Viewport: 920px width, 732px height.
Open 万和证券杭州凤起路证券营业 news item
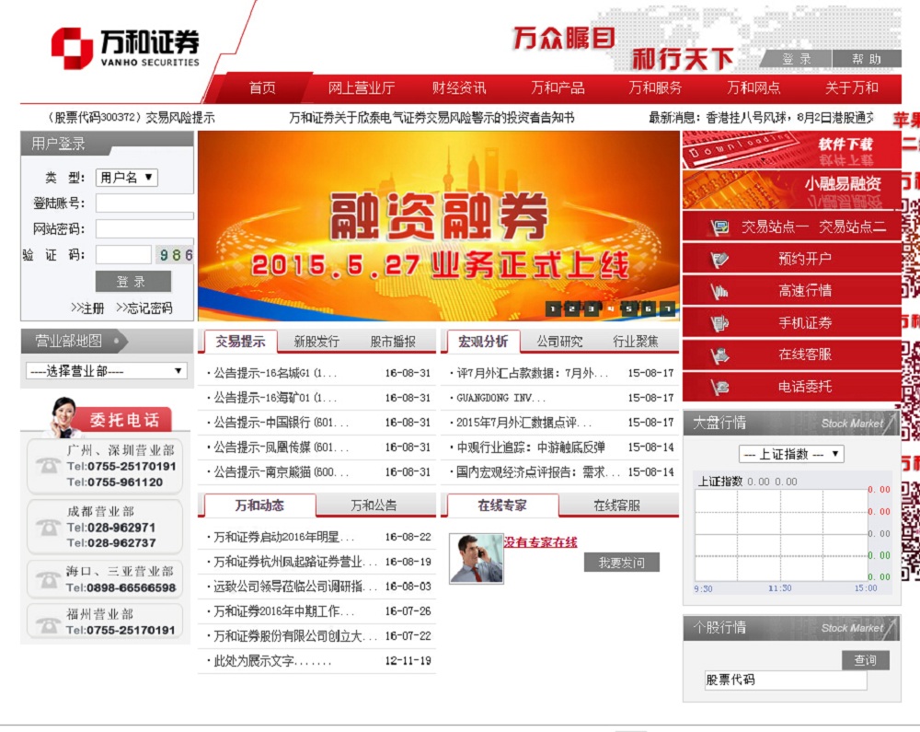click(294, 562)
